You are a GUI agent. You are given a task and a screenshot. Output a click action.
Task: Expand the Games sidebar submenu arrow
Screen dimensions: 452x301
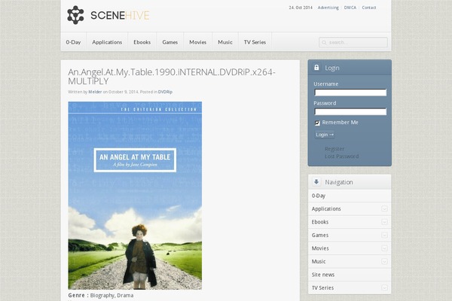(x=384, y=236)
